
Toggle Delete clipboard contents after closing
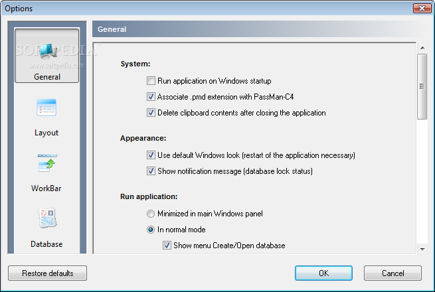pos(151,113)
